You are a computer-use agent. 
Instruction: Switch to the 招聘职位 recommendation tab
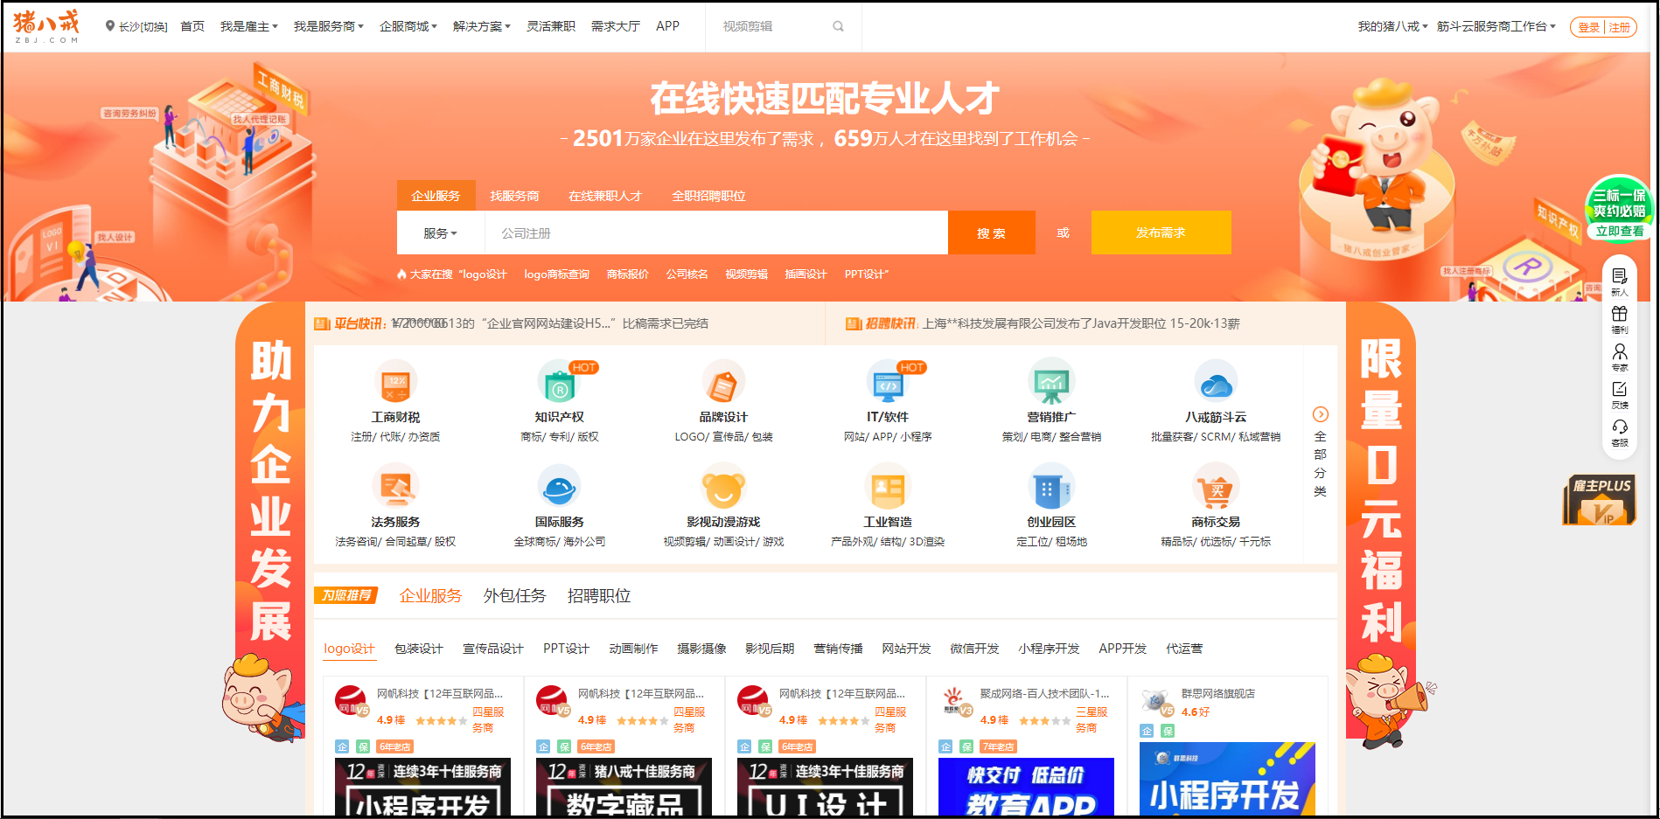pos(599,595)
